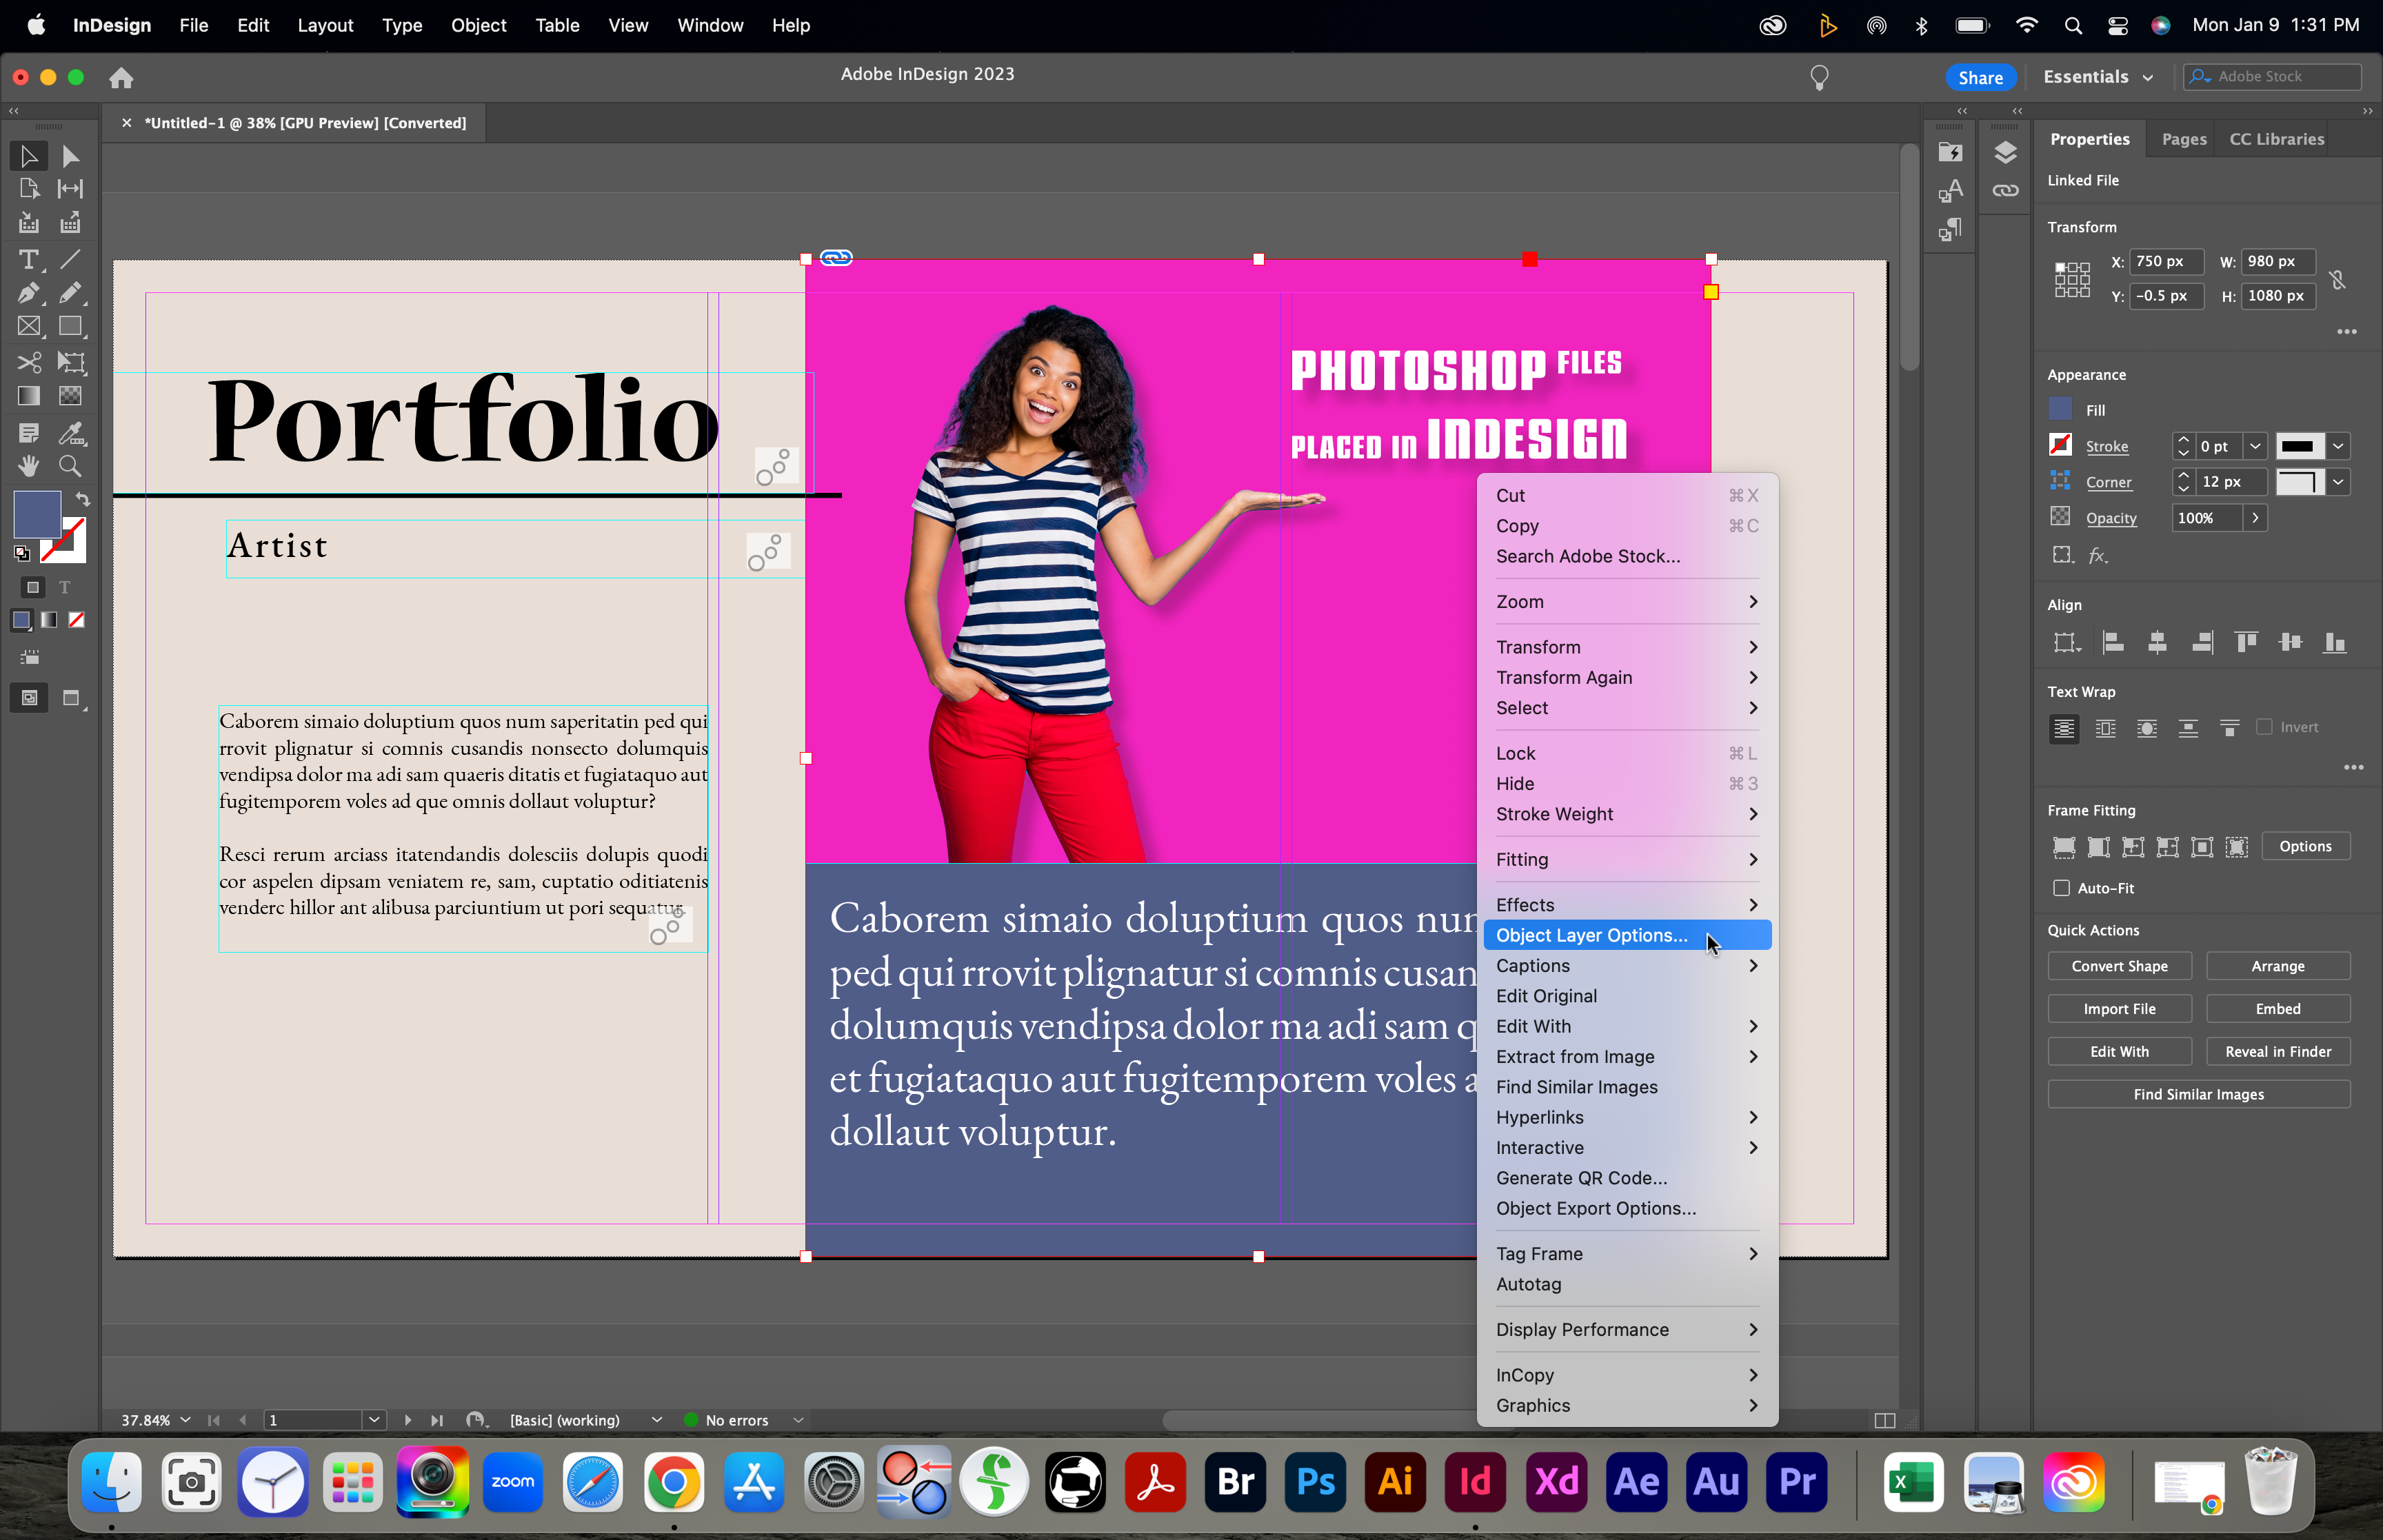The width and height of the screenshot is (2383, 1540).
Task: Click the Convert Shape button
Action: point(2119,966)
